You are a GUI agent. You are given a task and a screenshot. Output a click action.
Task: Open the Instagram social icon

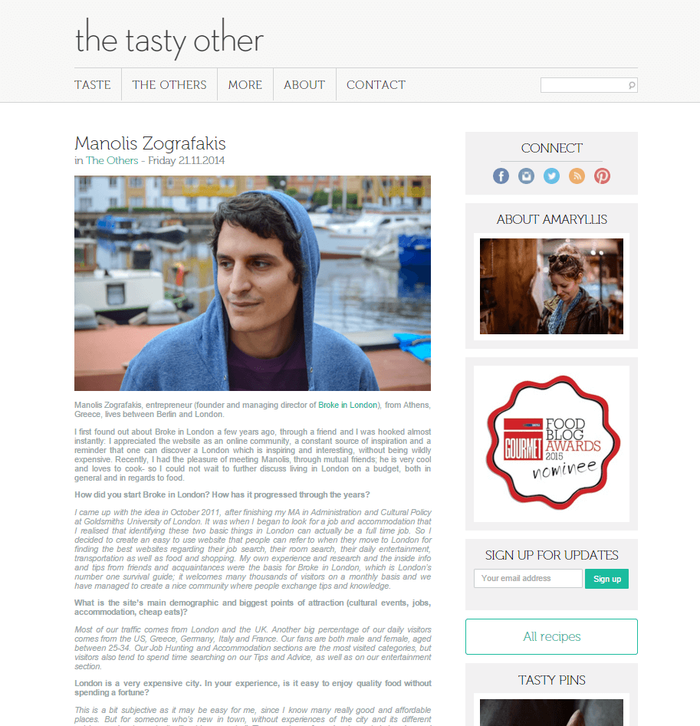coord(526,176)
